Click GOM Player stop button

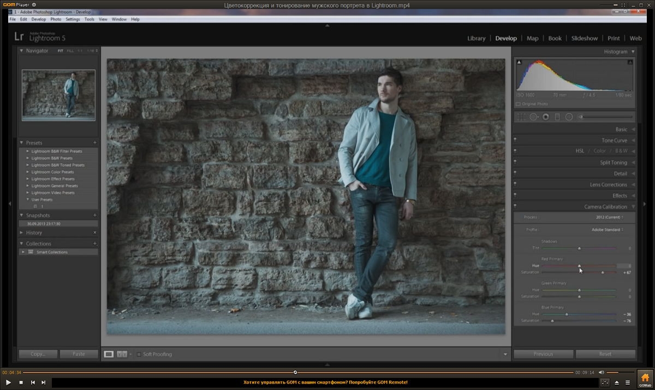(x=21, y=382)
